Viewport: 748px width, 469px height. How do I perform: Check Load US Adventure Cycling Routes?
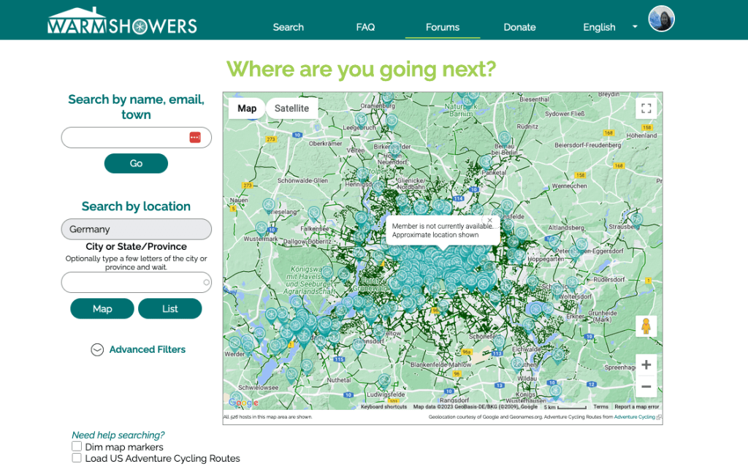(77, 458)
